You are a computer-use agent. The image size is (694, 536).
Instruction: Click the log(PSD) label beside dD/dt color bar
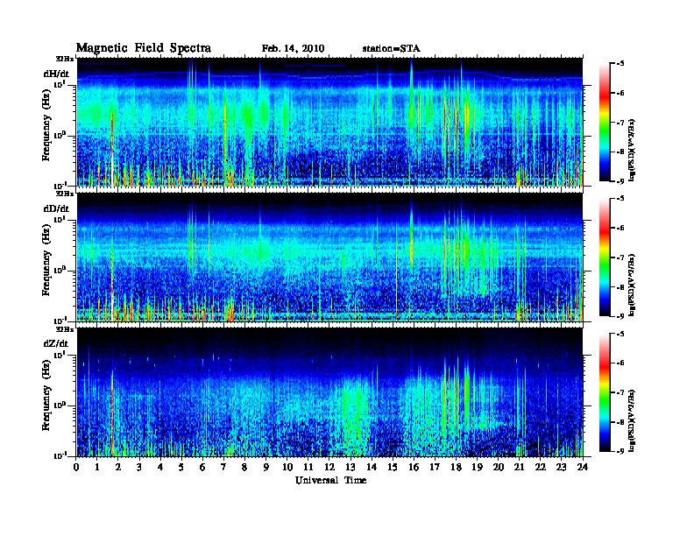tap(633, 285)
